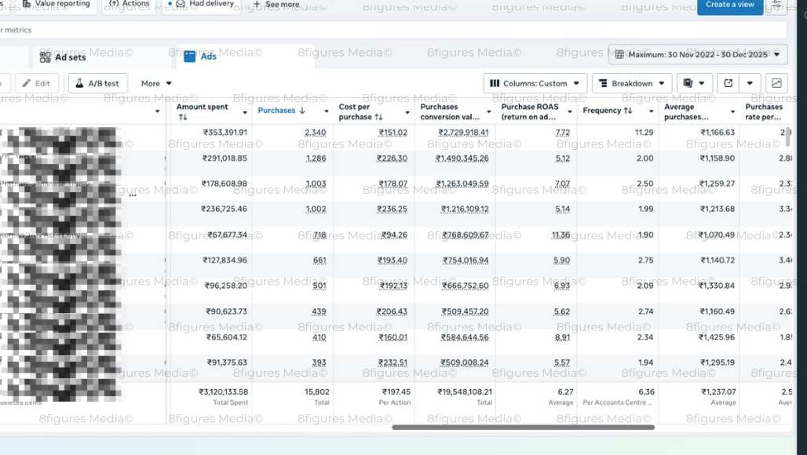Click the Purchases column header
The image size is (807, 455).
tap(276, 111)
